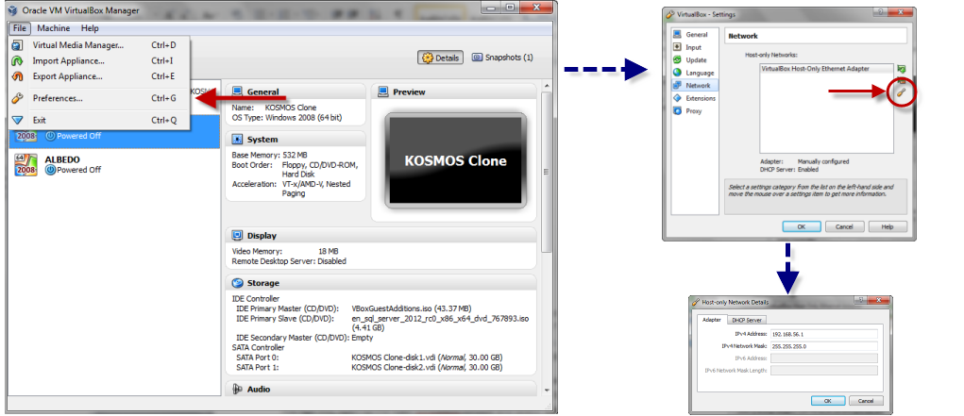Viewport: 964px width, 416px height.
Task: Switch to Adapter tab in Network Details
Action: [712, 320]
